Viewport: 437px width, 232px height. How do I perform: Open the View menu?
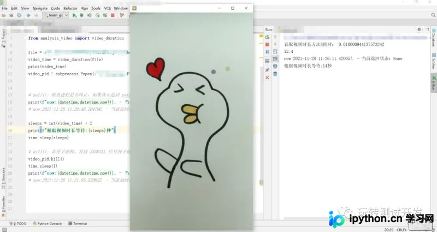point(25,8)
